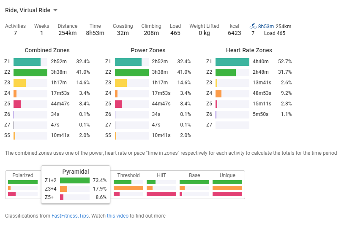Choose the HIIT classification
344x226 pixels.
click(x=161, y=175)
